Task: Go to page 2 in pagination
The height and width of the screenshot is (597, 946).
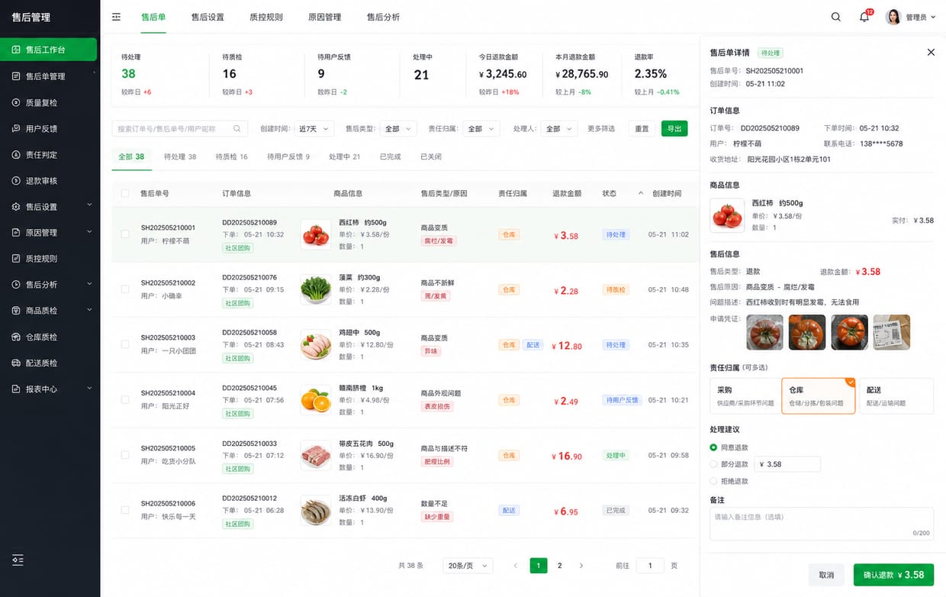Action: [x=560, y=566]
